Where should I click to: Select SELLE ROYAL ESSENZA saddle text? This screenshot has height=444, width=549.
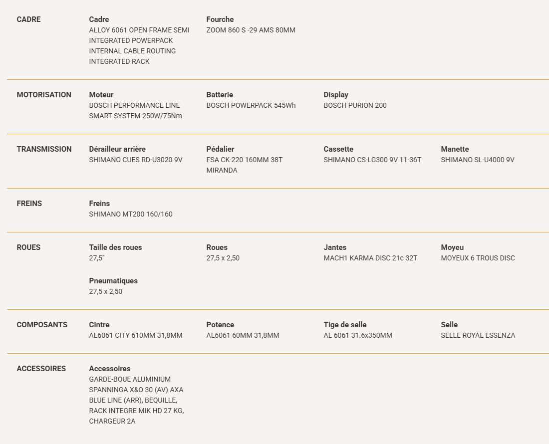(x=478, y=336)
